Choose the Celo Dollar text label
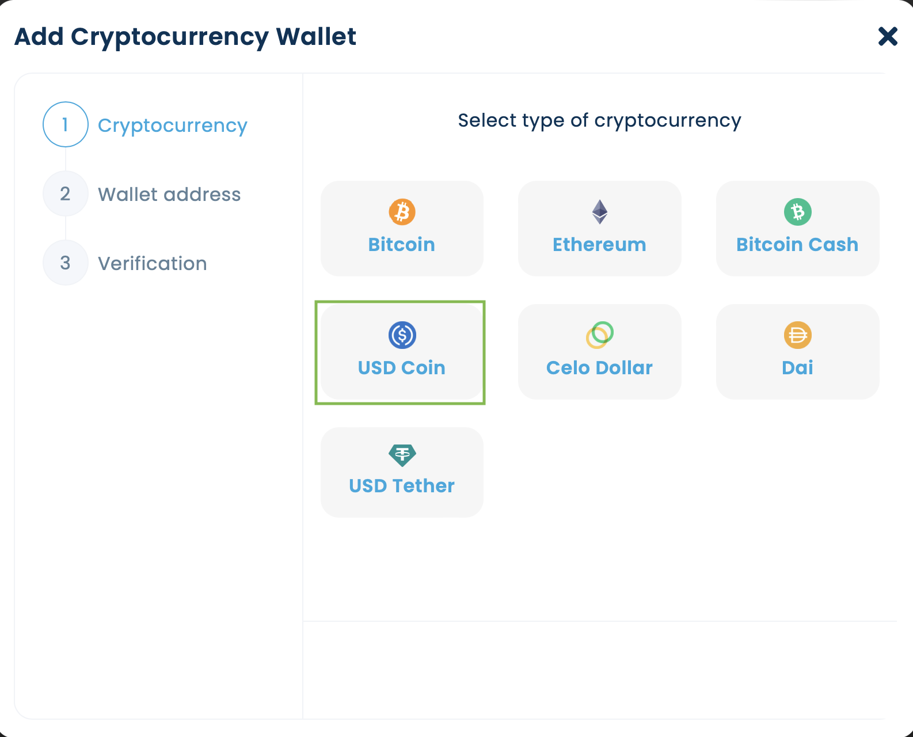Viewport: 913px width, 737px height. pyautogui.click(x=599, y=368)
